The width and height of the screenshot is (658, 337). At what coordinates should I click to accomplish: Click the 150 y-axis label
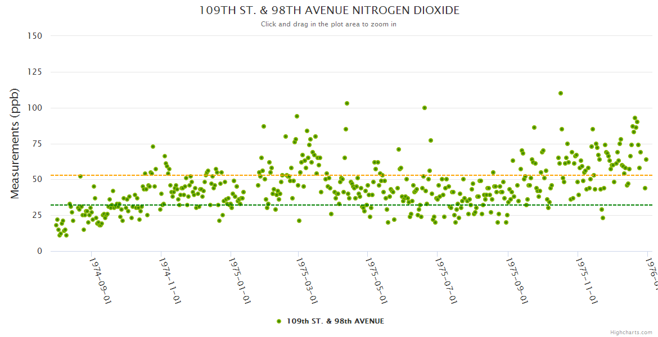(35, 36)
